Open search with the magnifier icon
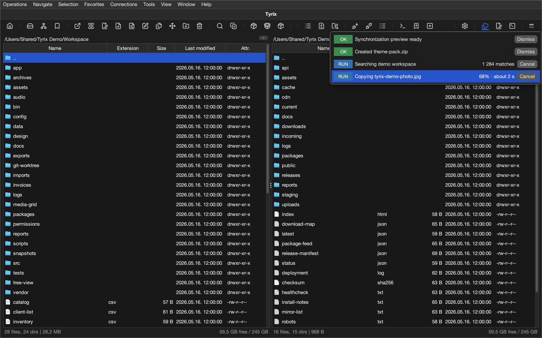The image size is (542, 338). (x=220, y=26)
